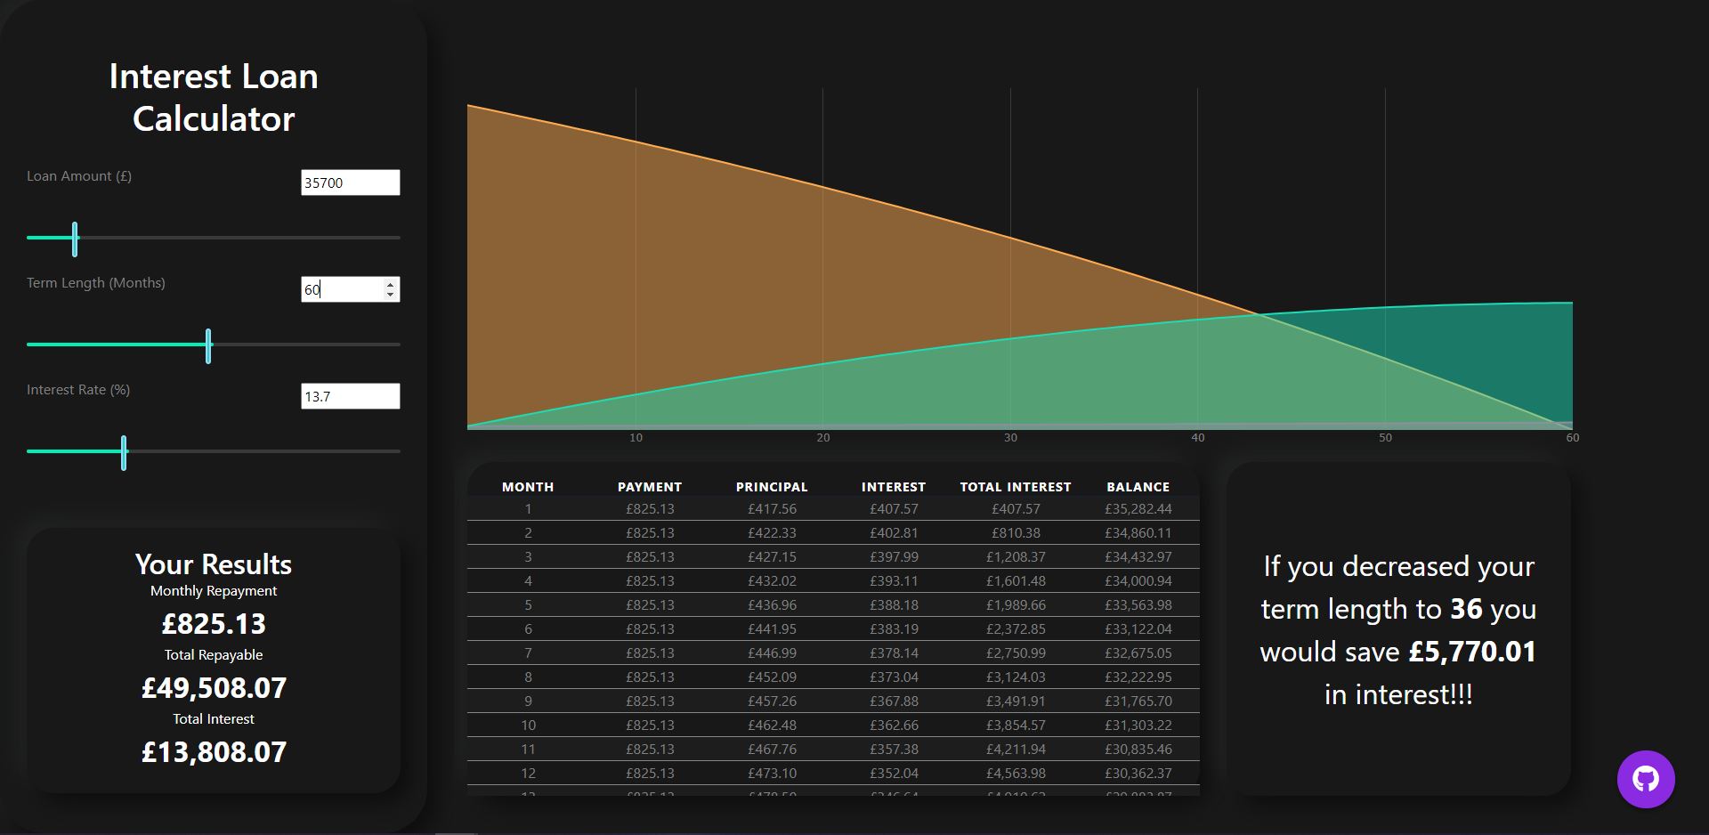Click the Your Results heading
This screenshot has width=1709, height=835.
click(x=214, y=564)
